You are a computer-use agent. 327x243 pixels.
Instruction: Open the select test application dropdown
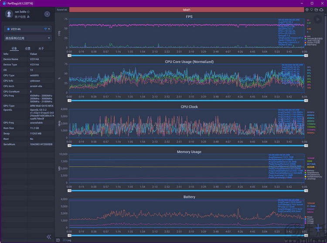coord(28,38)
